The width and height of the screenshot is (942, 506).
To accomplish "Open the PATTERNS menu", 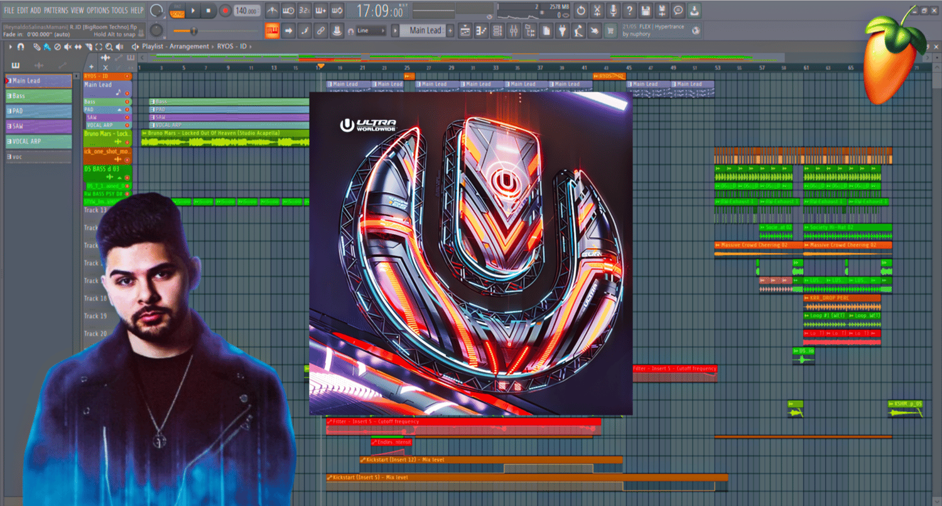I will pos(55,11).
